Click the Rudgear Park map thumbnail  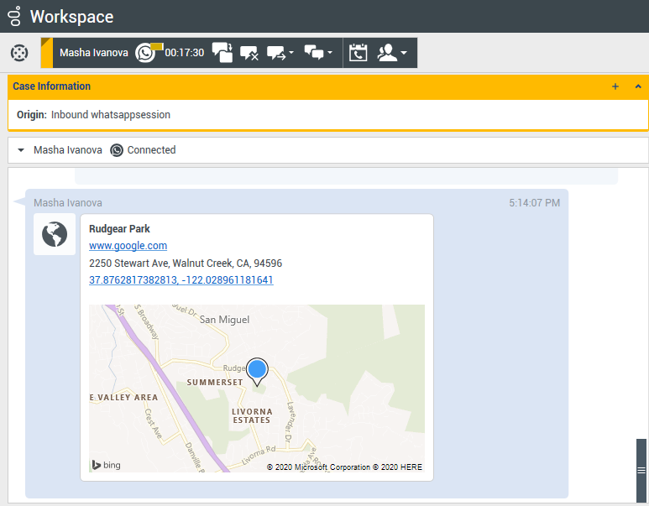pos(168,394)
